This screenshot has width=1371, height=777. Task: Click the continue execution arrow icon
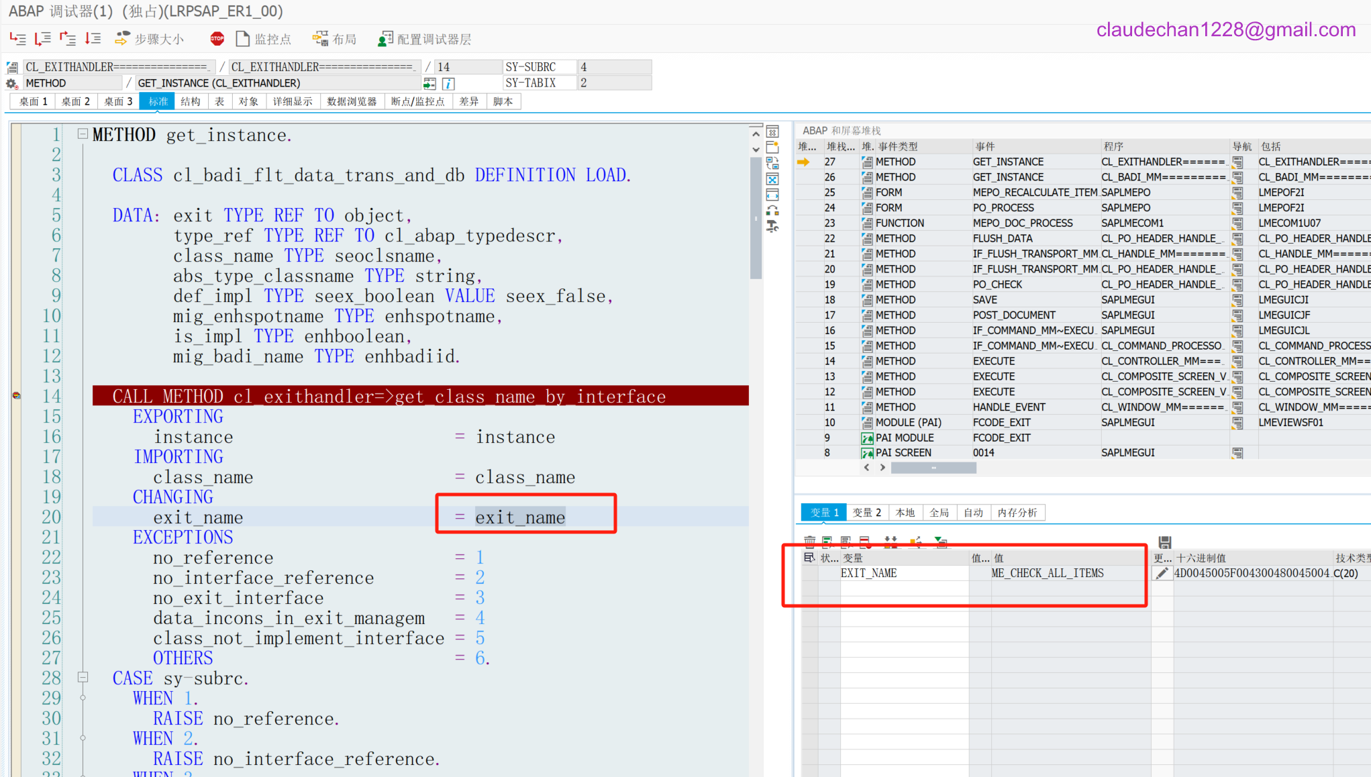click(93, 39)
